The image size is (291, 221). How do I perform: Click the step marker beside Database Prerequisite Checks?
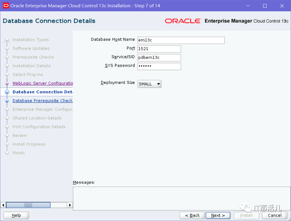coord(7,101)
